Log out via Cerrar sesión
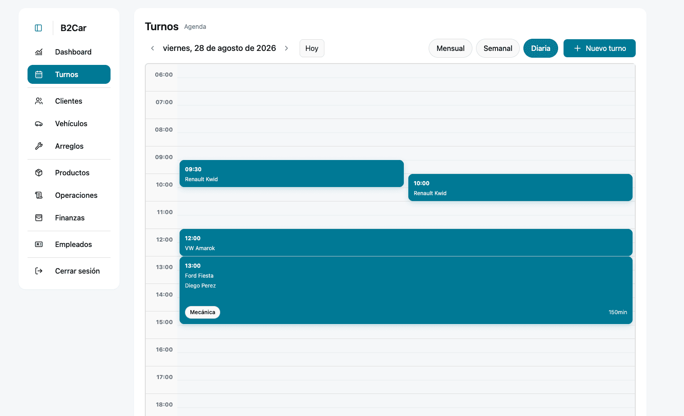This screenshot has width=684, height=416. point(69,271)
